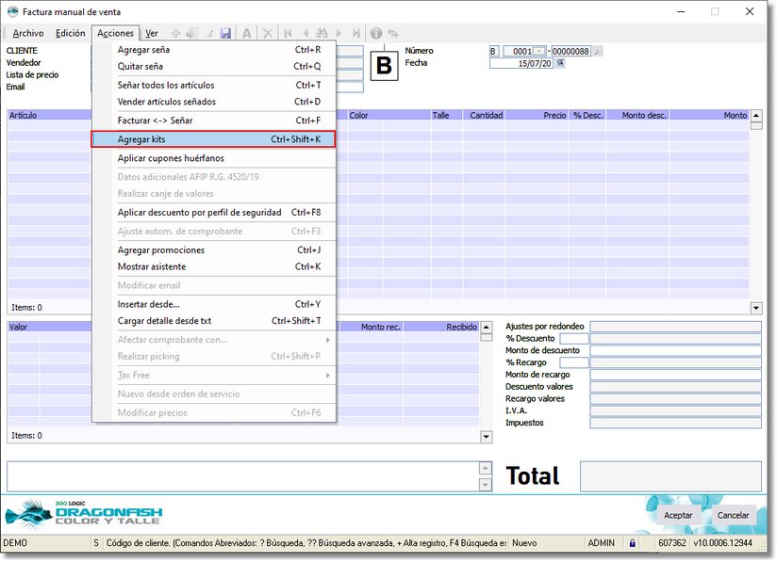Click the first-record navigation arrow icon
777x562 pixels.
[x=289, y=33]
